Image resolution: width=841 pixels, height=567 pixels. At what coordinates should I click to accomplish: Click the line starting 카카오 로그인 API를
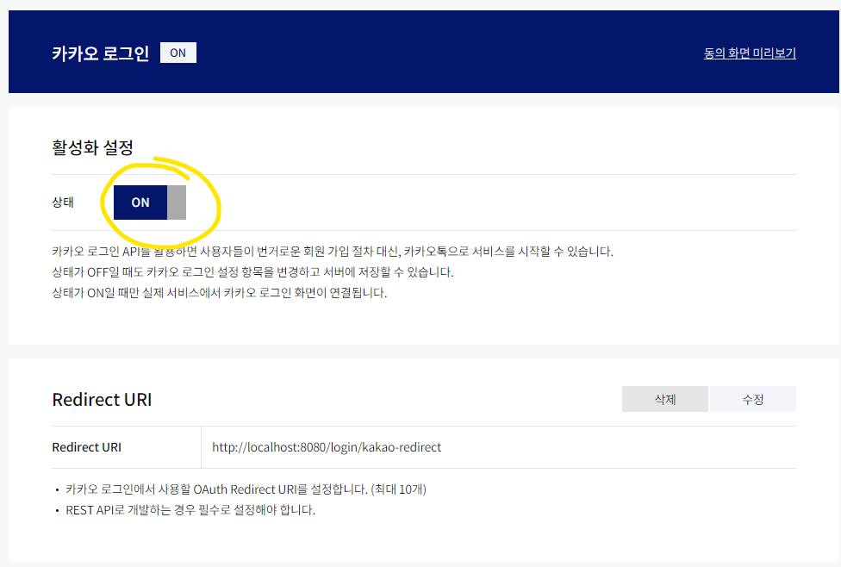click(333, 251)
